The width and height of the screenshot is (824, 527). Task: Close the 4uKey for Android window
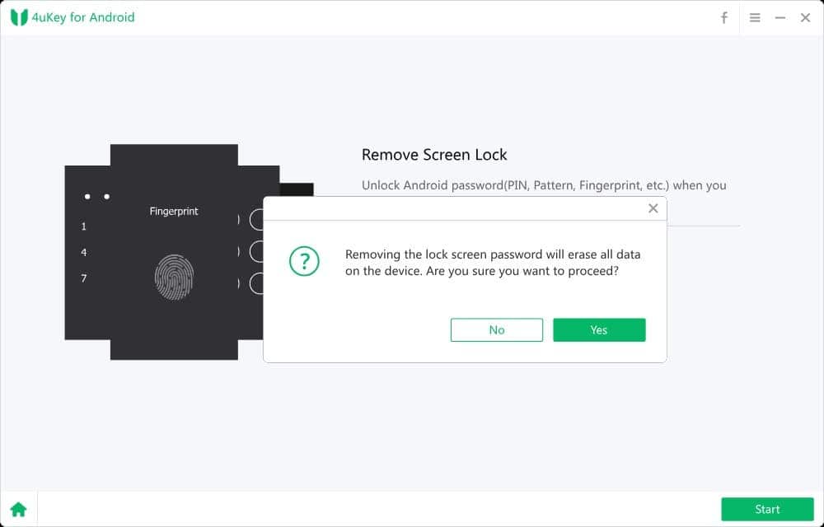tap(806, 17)
